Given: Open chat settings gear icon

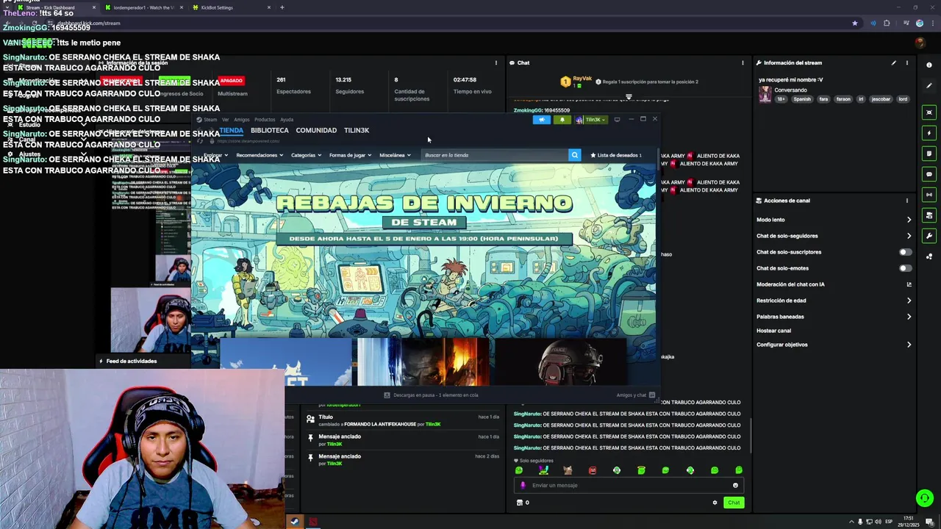Looking at the screenshot, I should (x=715, y=503).
